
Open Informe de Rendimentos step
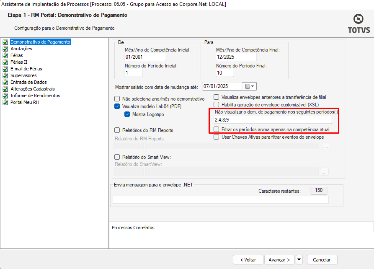point(35,96)
